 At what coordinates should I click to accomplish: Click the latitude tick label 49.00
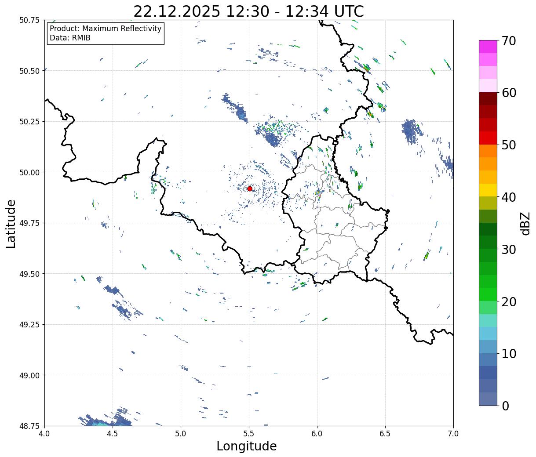(x=29, y=375)
